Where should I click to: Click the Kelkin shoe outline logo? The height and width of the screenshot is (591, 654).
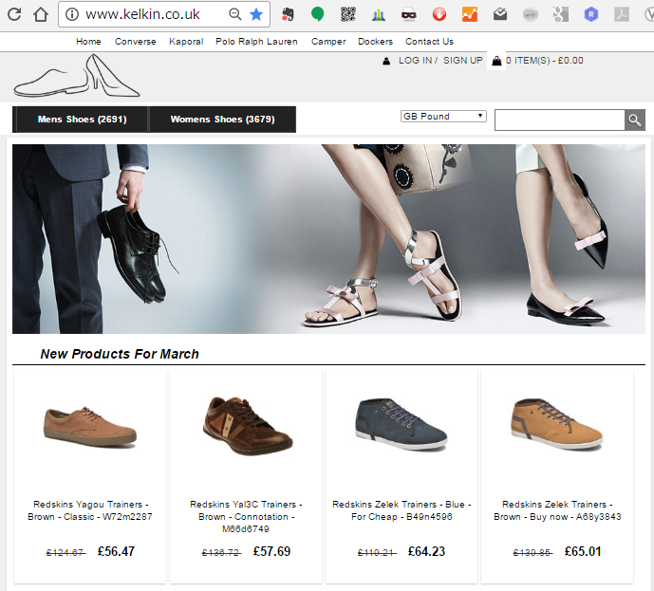coord(77,76)
